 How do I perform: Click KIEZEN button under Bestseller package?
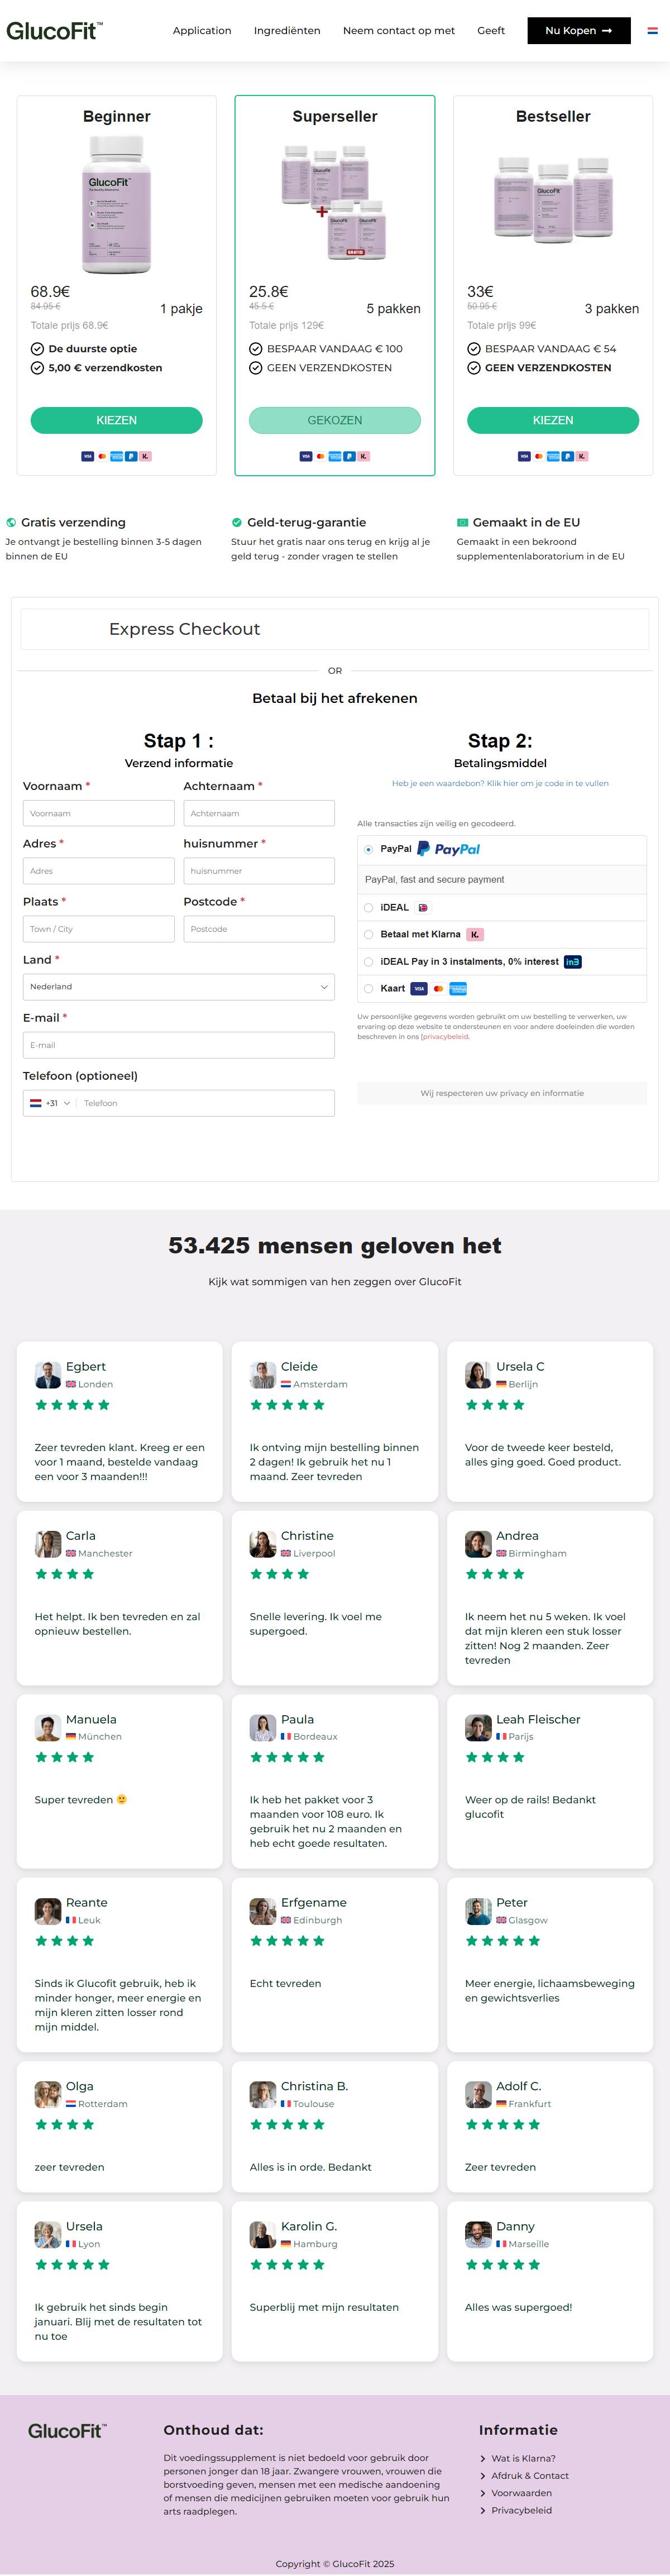[553, 420]
